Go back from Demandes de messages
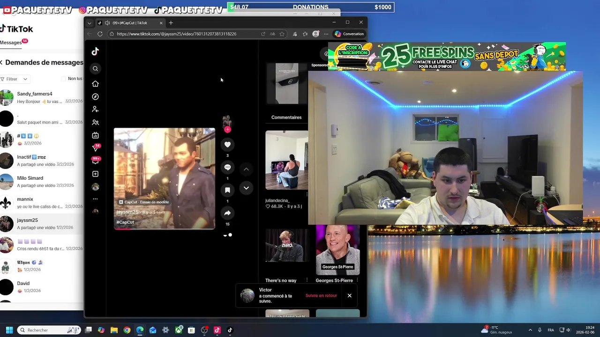600x337 pixels. tap(1, 62)
